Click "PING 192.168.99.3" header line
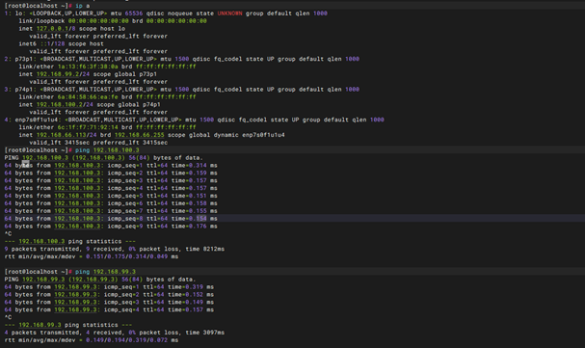This screenshot has width=585, height=348. point(100,280)
